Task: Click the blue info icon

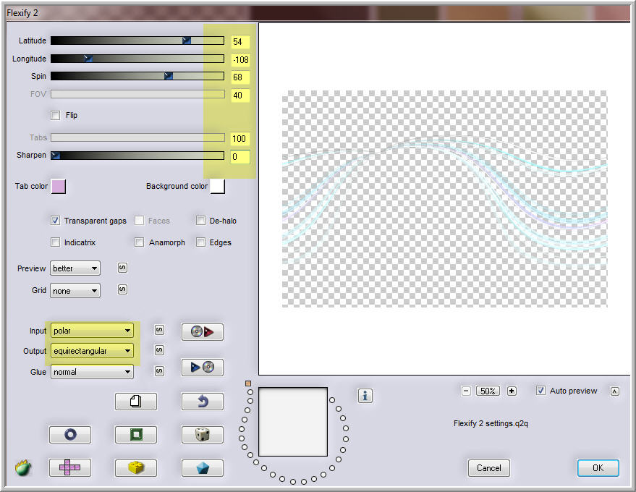Action: (x=365, y=396)
